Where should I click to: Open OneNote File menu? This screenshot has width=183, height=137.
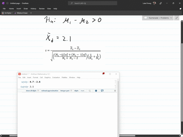(4, 9)
